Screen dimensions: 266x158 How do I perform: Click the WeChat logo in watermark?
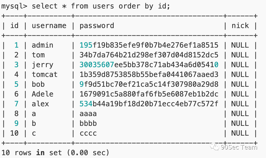click(x=215, y=147)
